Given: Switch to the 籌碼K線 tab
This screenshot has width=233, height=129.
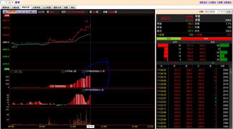Looking at the screenshot, I should pyautogui.click(x=6, y=7).
